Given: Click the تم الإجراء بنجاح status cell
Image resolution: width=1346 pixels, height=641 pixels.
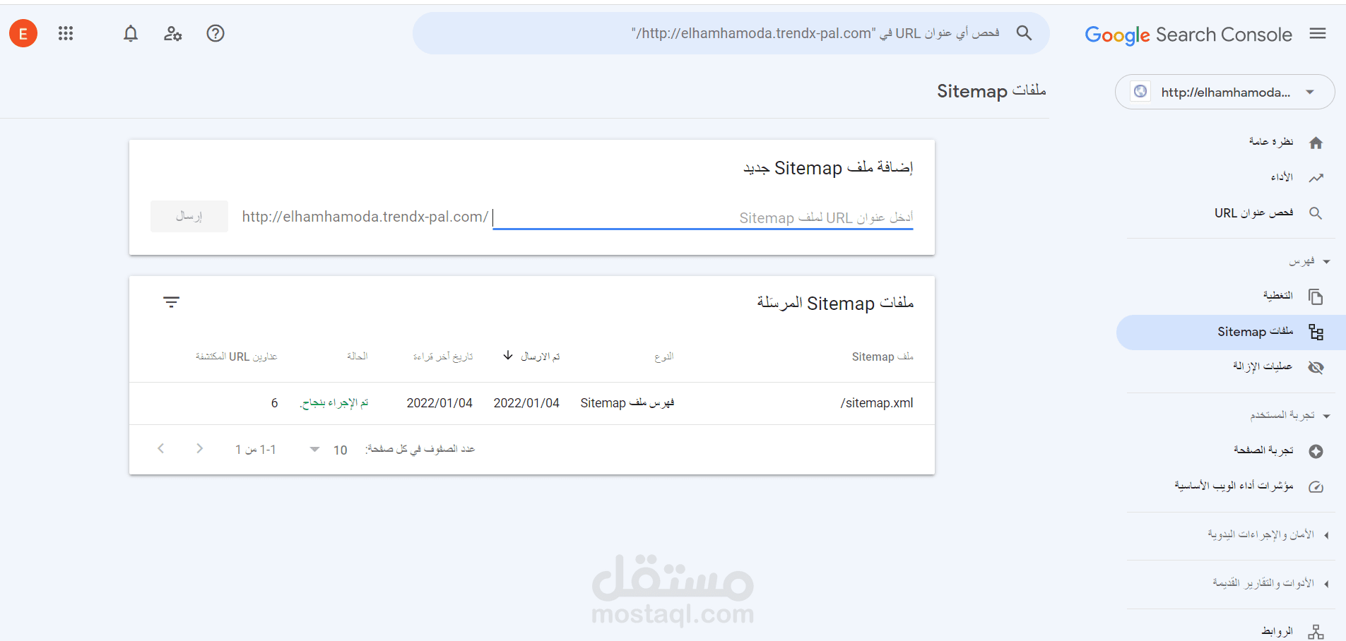Looking at the screenshot, I should coord(333,402).
